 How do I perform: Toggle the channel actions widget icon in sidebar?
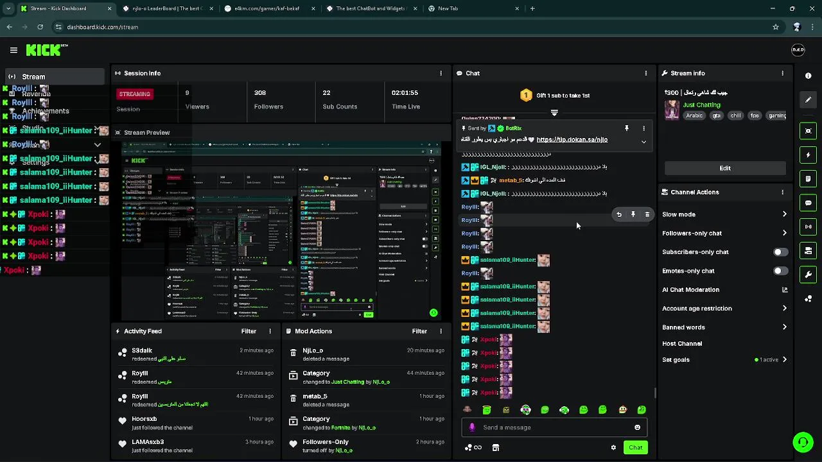pos(808,250)
